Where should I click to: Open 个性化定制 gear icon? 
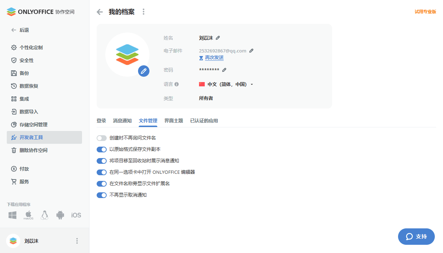pyautogui.click(x=14, y=47)
